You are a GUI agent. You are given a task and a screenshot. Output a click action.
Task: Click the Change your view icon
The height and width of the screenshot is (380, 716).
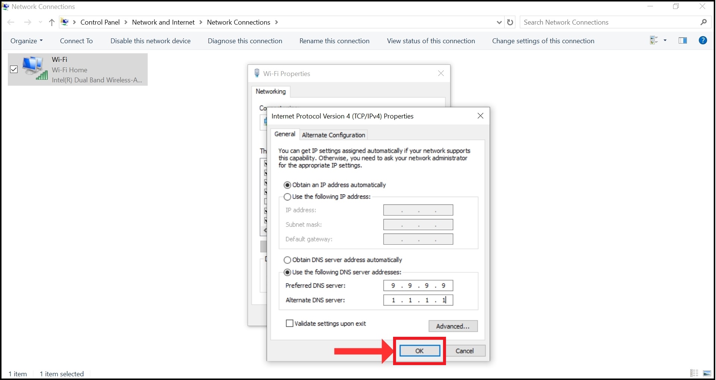coord(654,40)
